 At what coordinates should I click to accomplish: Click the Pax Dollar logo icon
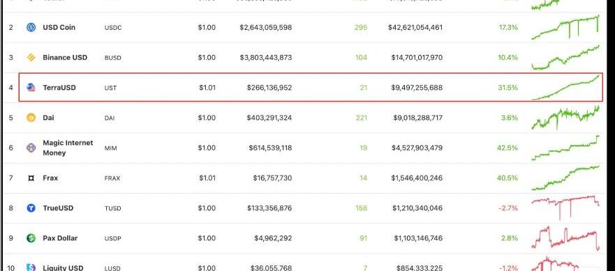pyautogui.click(x=31, y=238)
